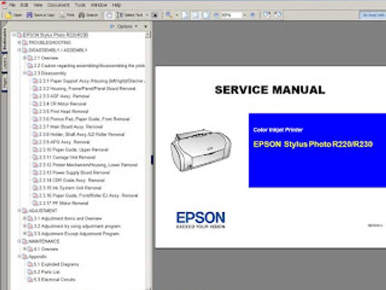This screenshot has height=290, width=386.
Task: Select the Hand tool
Action: point(109,15)
